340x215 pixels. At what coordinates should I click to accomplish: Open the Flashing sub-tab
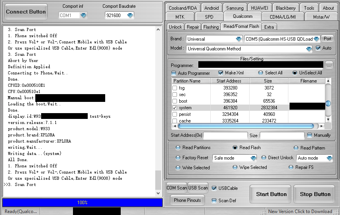pyautogui.click(x=211, y=27)
